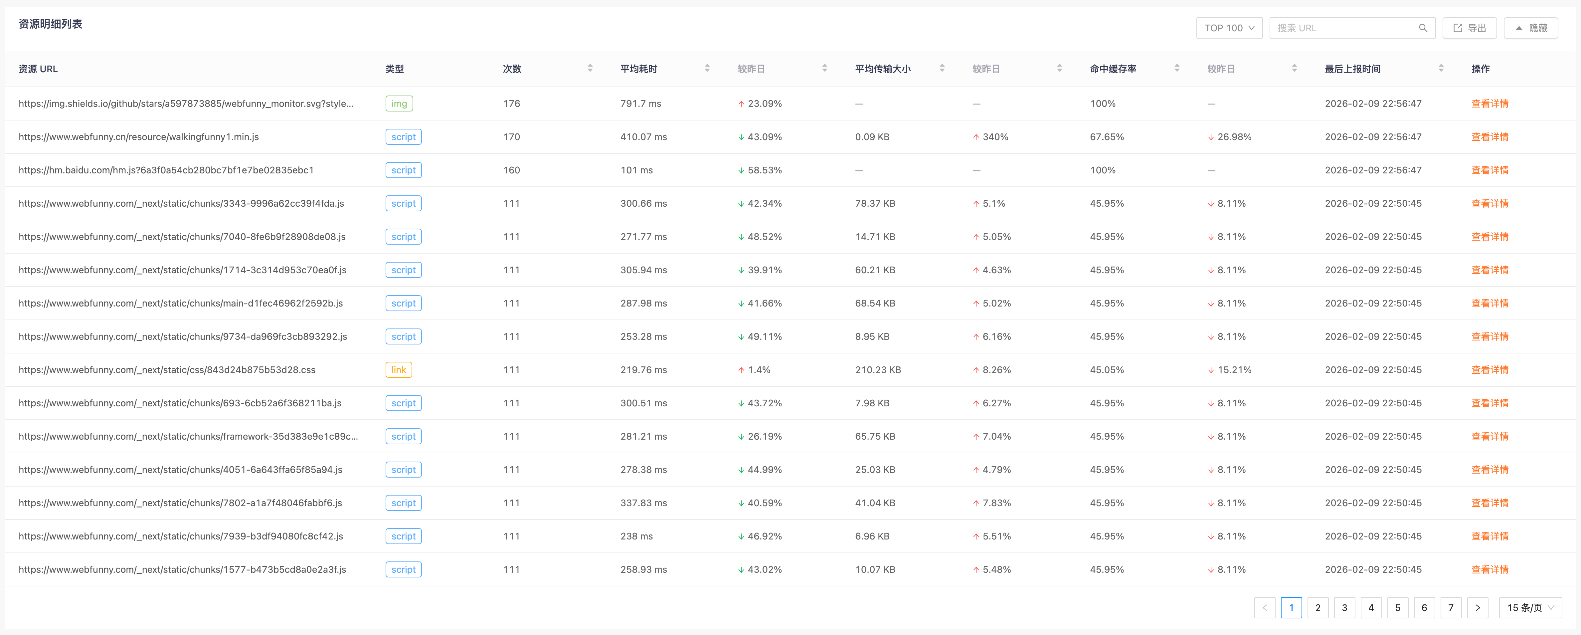
Task: Click previous page arrow in pagination
Action: point(1264,607)
